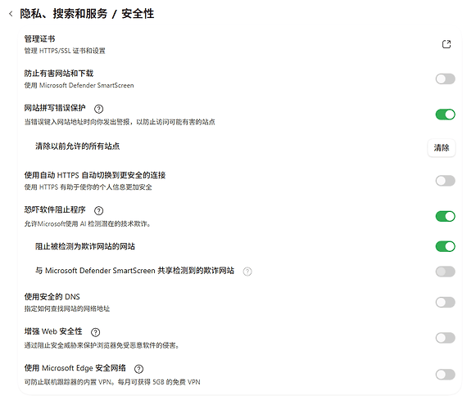
Task: Disable 恐吓软件阻止程序 toggle
Action: pyautogui.click(x=446, y=217)
